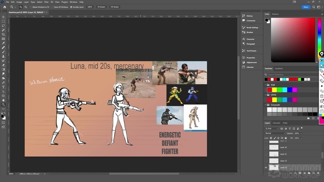Expand the CMYK swatch group
Image resolution: width=324 pixels, height=182 pixels.
[x=266, y=94]
